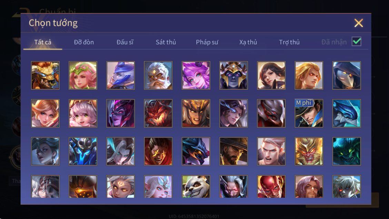Select the white-bearded old man hero

158,76
